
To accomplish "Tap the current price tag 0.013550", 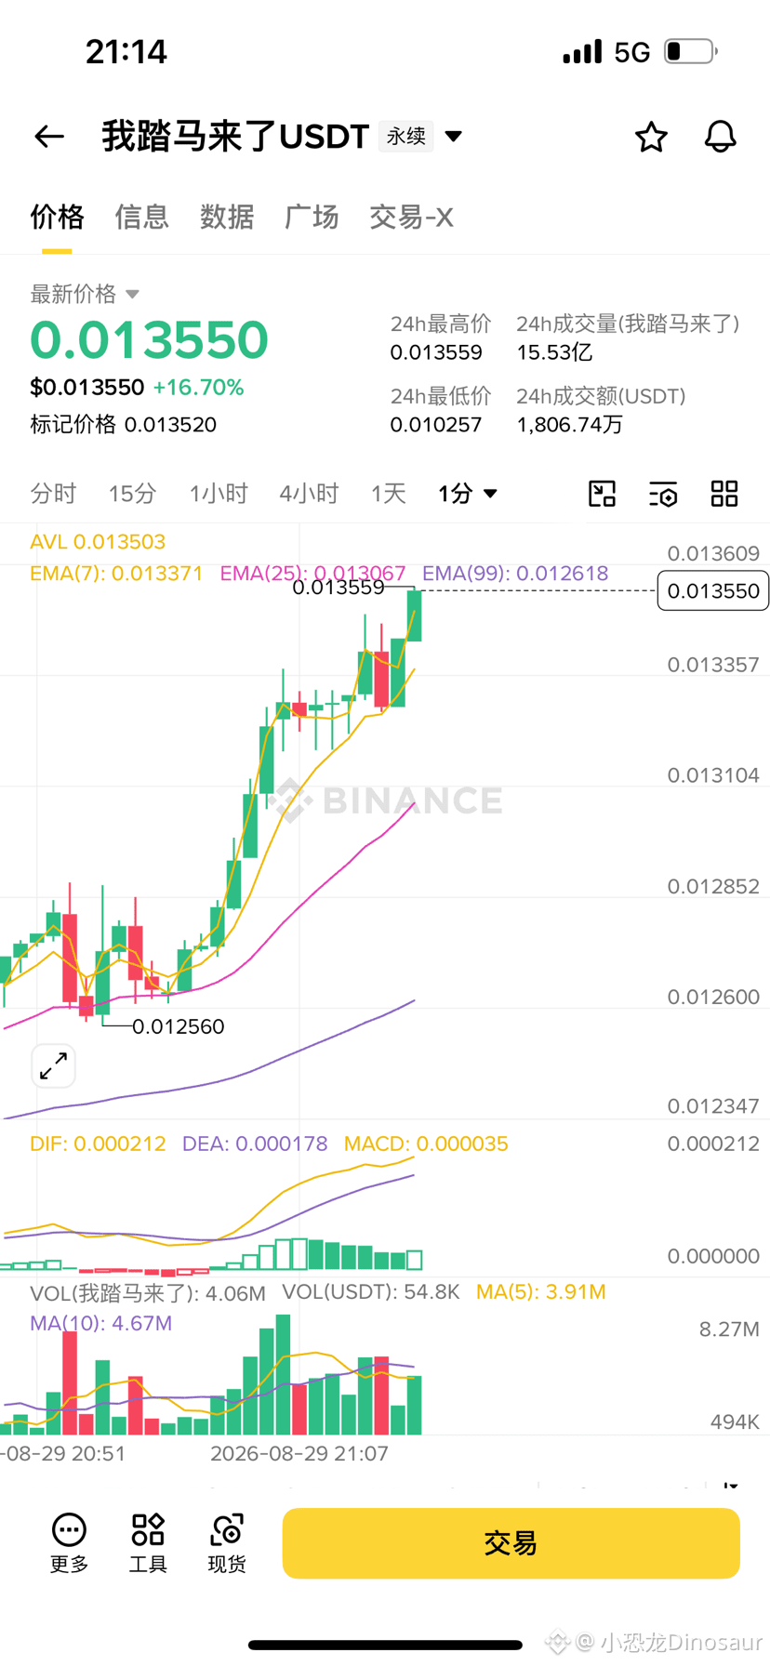I will (x=713, y=591).
